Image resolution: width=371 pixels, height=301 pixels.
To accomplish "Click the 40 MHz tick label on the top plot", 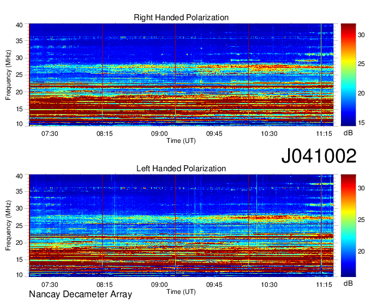I will point(20,25).
